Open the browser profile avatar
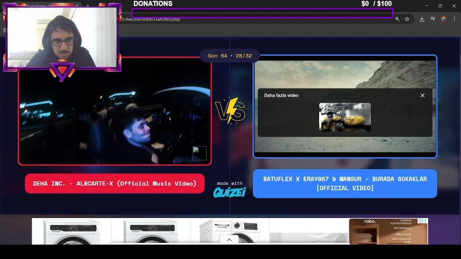Screen dimensions: 461x259 444,19
